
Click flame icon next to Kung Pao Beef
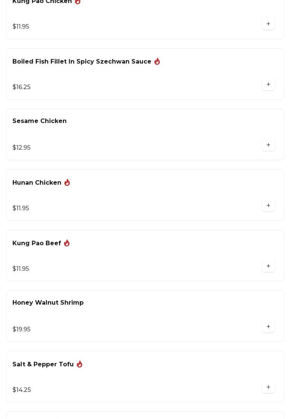click(67, 243)
